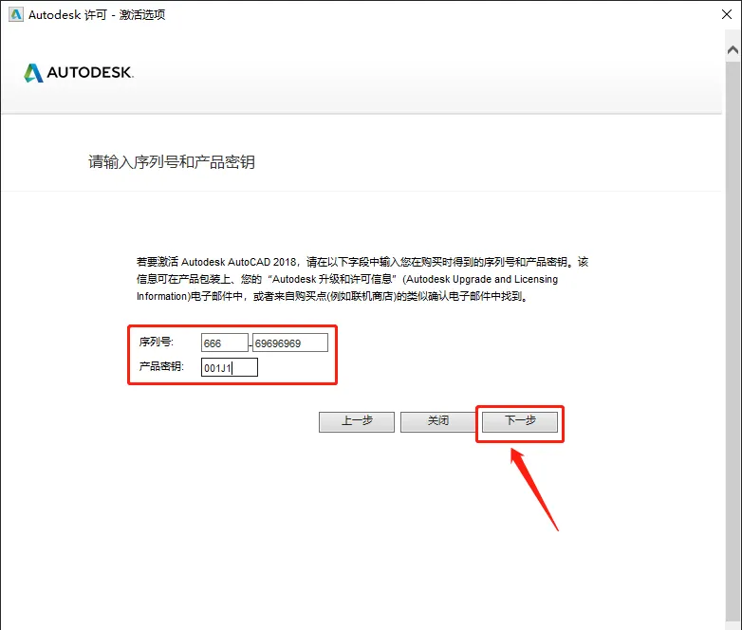742x630 pixels.
Task: Click the window title Autodesk 许可 - 激活选项
Action: 97,14
